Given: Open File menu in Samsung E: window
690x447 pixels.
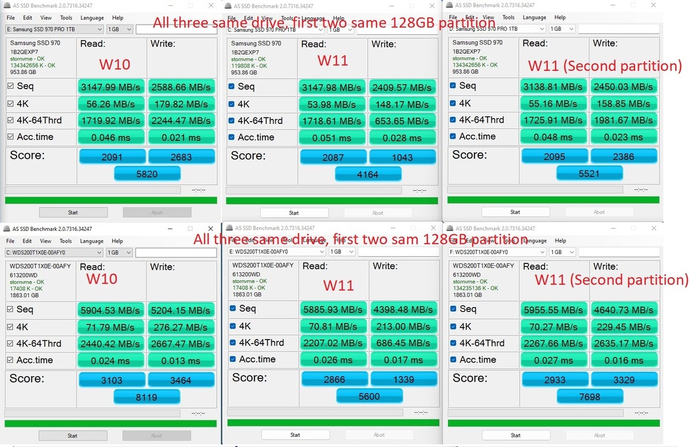Looking at the screenshot, I should [11, 18].
